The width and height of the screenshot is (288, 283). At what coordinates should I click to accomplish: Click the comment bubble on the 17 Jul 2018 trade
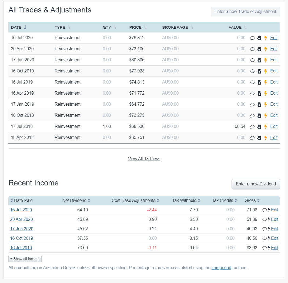coord(253,126)
